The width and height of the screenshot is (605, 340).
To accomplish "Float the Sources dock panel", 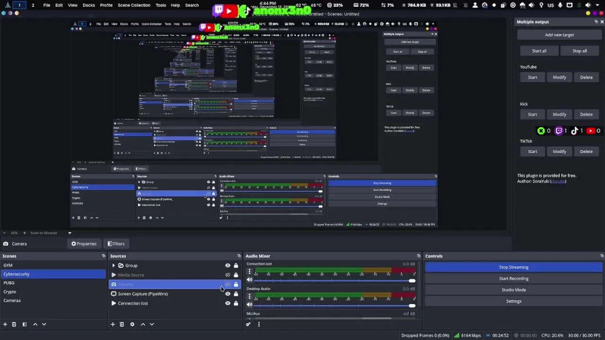I will (239, 256).
